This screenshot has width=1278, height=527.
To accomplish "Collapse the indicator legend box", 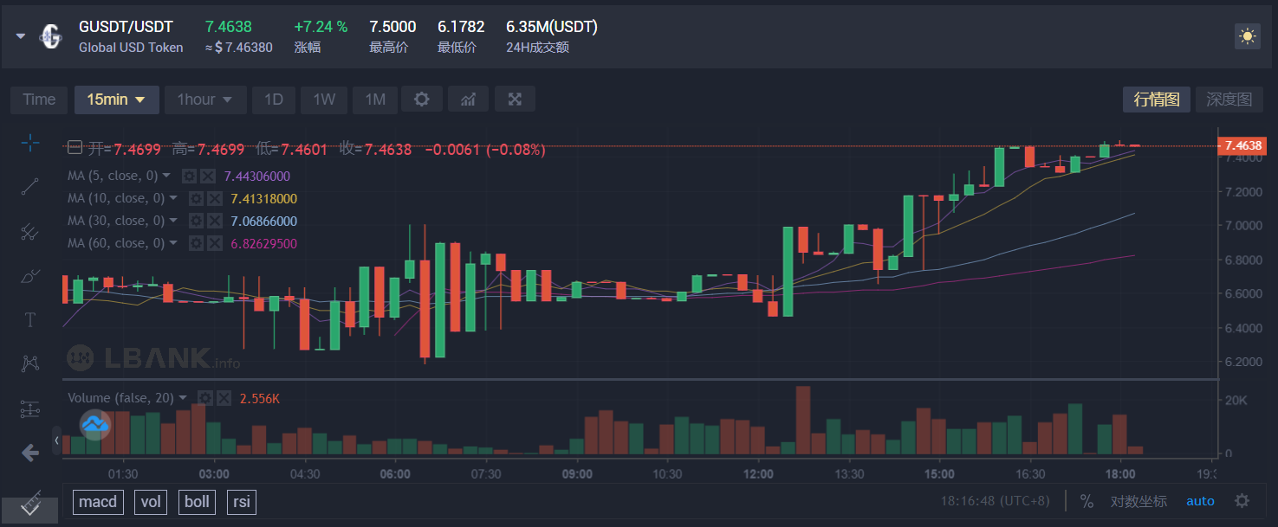I will point(75,148).
